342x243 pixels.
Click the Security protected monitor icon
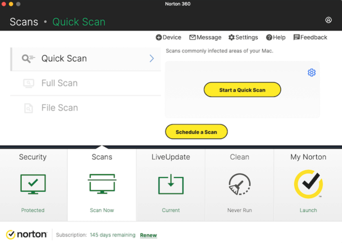(x=33, y=184)
